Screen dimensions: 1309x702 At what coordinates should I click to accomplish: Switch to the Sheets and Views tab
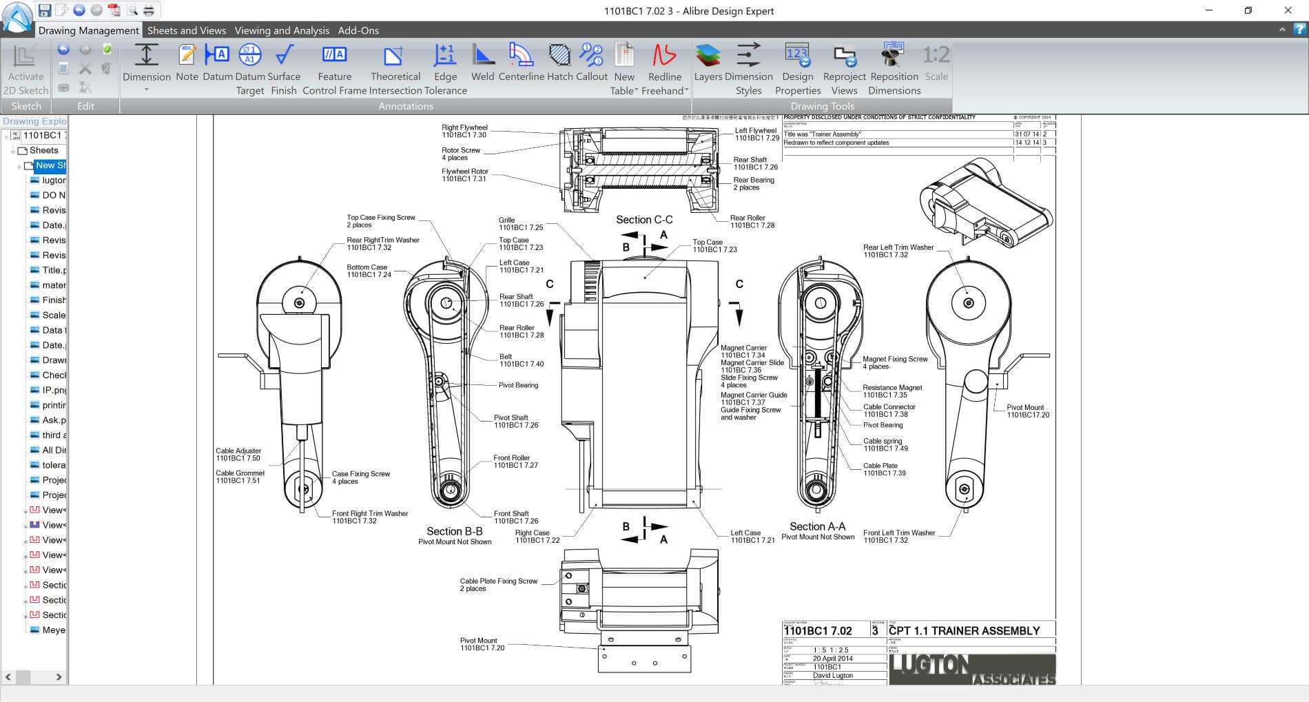[187, 30]
